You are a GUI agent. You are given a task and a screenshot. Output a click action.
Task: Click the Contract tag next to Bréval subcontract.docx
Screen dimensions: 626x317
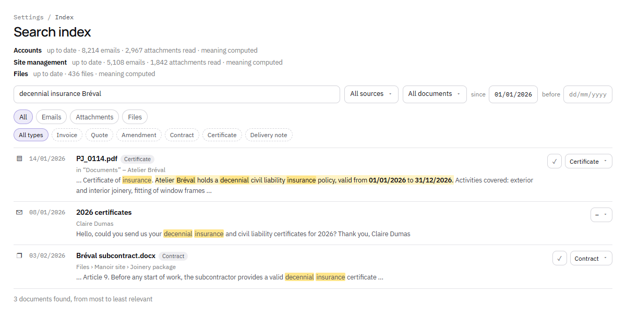(x=173, y=256)
